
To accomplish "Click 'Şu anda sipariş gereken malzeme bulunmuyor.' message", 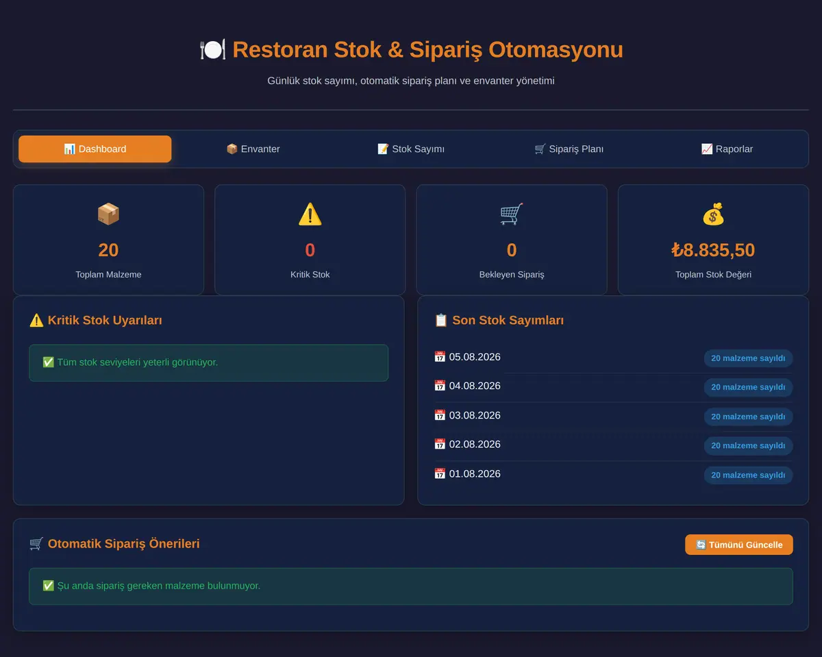I will click(159, 586).
